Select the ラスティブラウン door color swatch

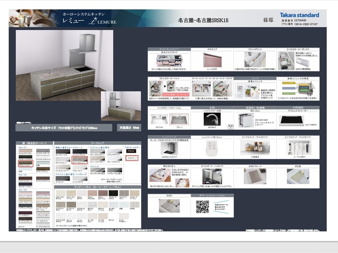[x=43, y=169]
